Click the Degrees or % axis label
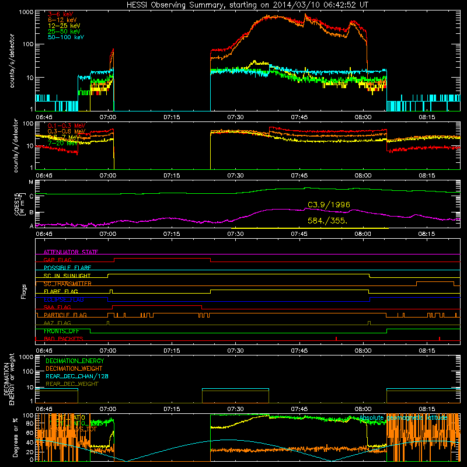This screenshot has width=467, height=467. pos(15,437)
